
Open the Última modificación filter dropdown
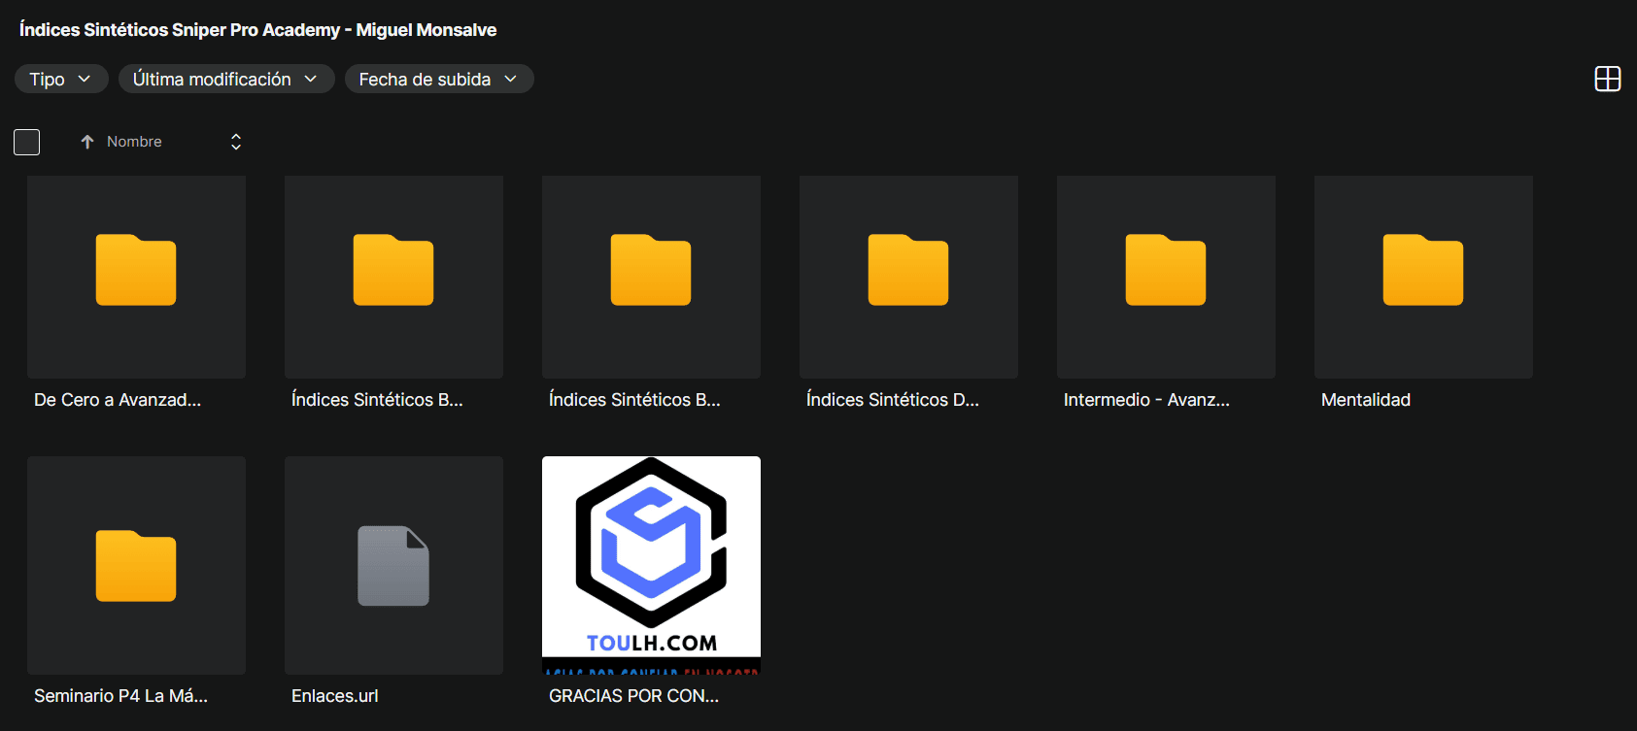click(225, 79)
